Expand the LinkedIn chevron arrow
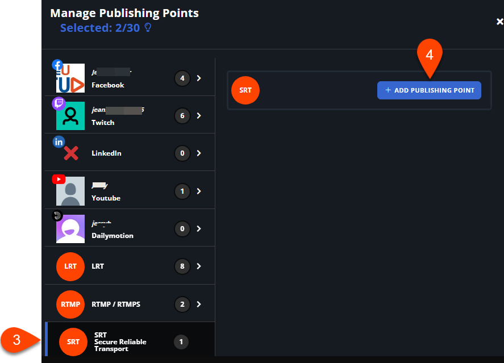The height and width of the screenshot is (363, 504). tap(199, 153)
